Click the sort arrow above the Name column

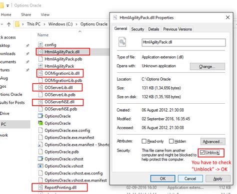(80, 31)
